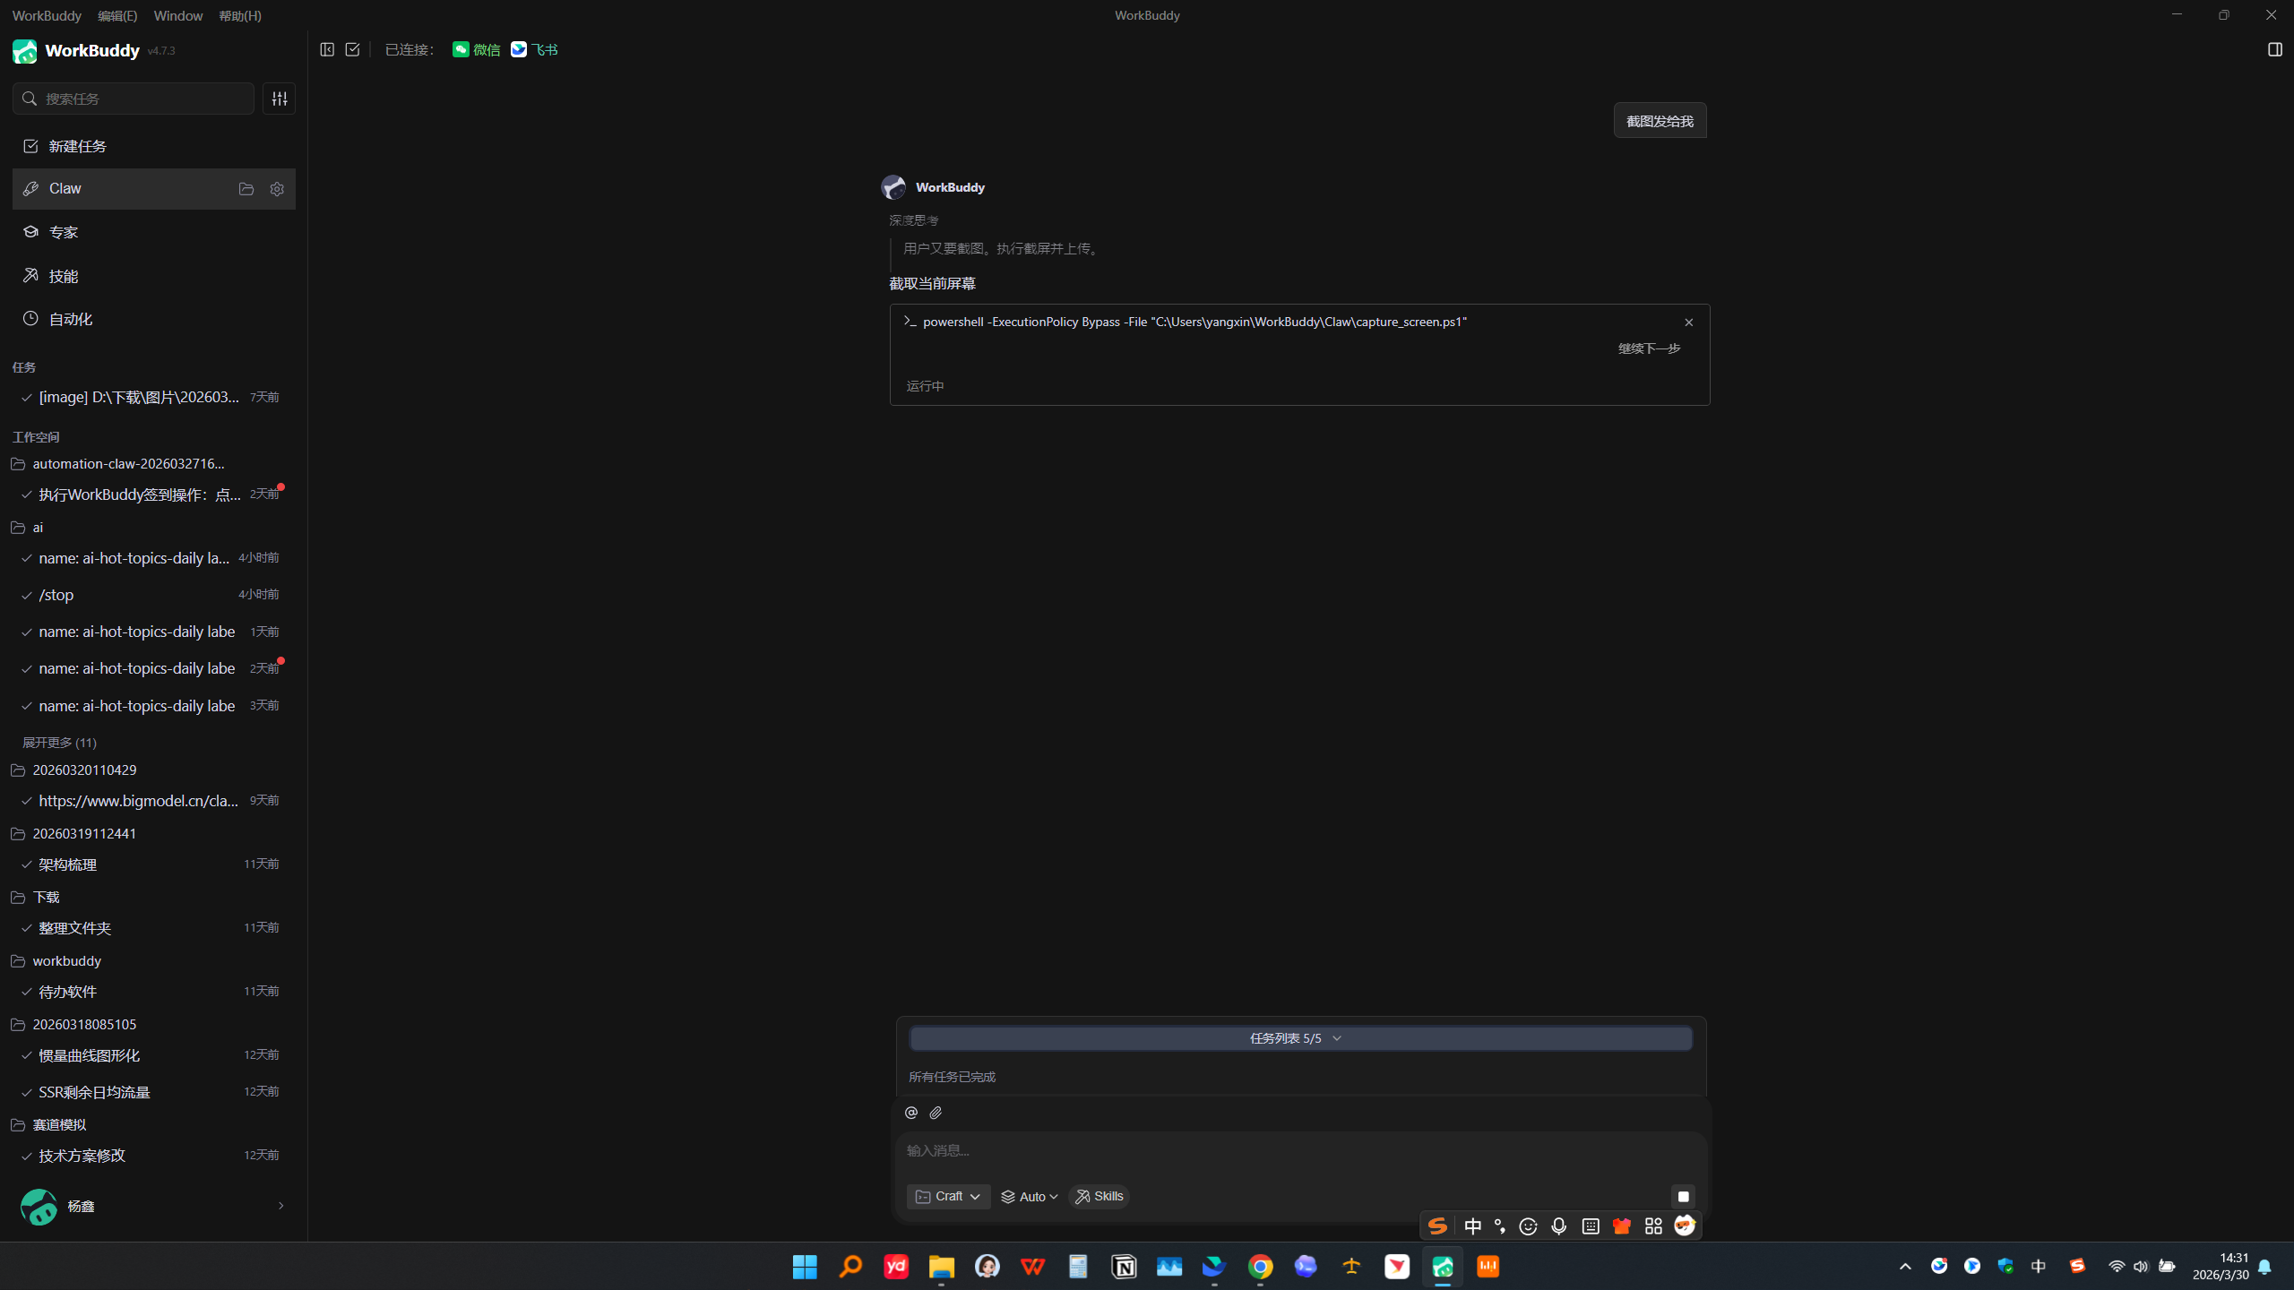Stop the running task with square button

point(1683,1197)
